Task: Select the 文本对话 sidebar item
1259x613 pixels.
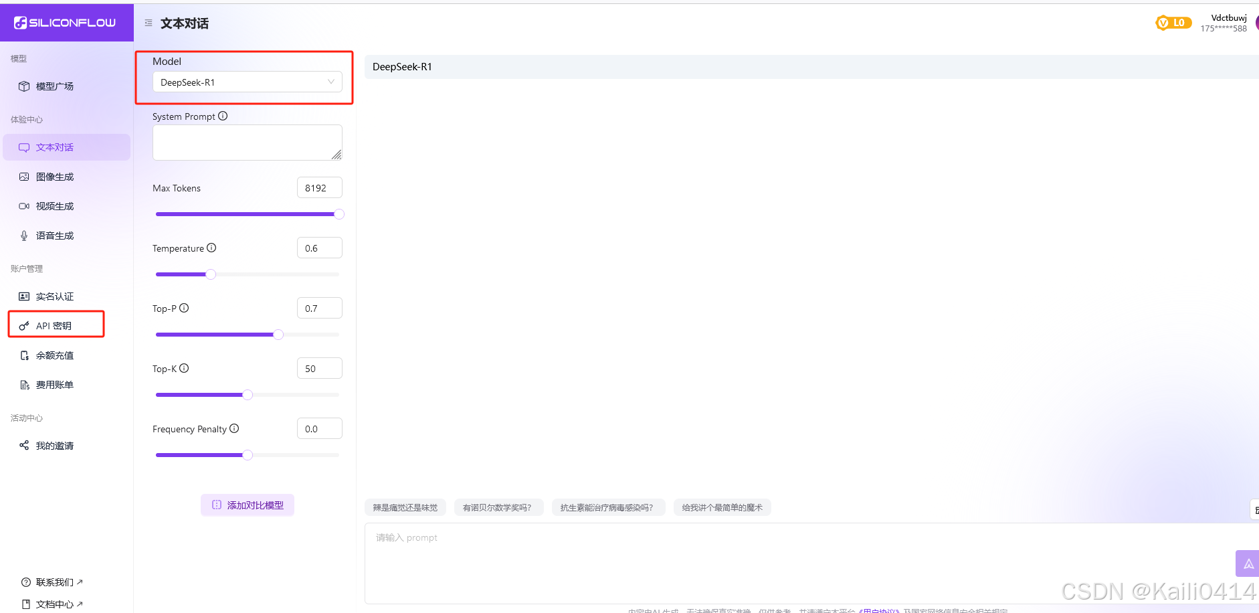Action: coord(66,147)
